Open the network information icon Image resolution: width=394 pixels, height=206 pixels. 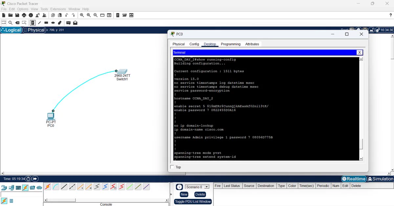(x=31, y=15)
